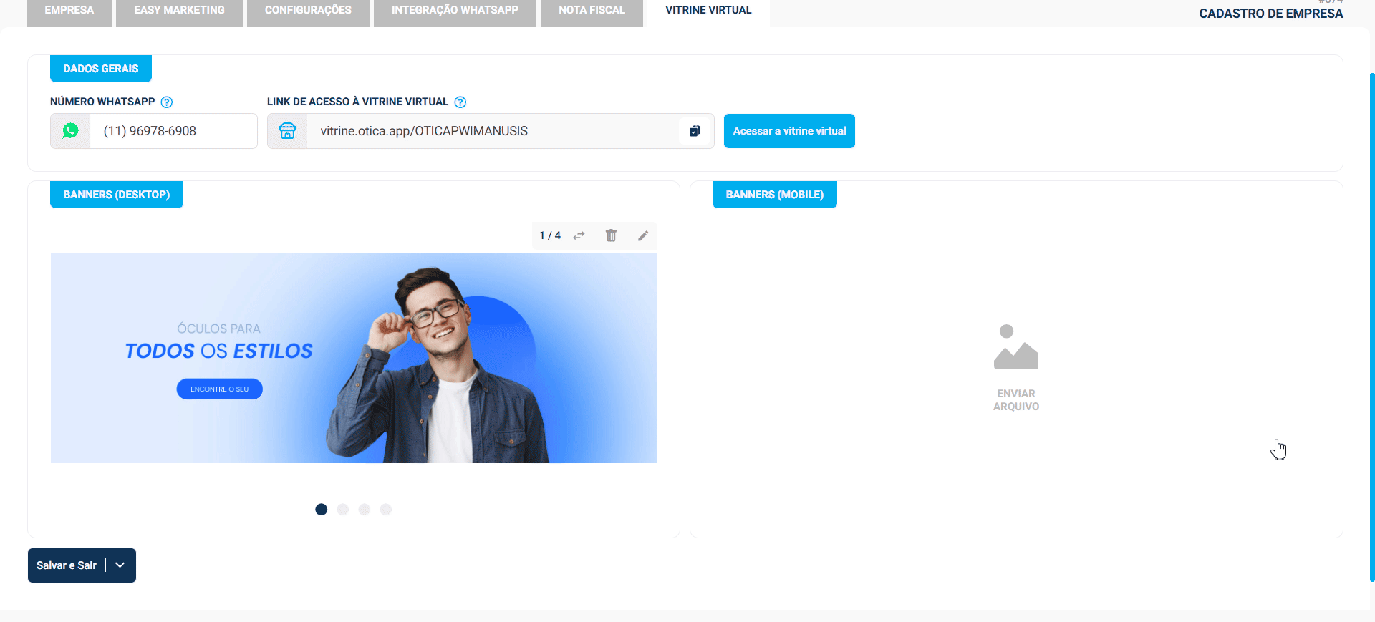Viewport: 1375px width, 622px height.
Task: Click the storefront icon in link field
Action: point(287,131)
